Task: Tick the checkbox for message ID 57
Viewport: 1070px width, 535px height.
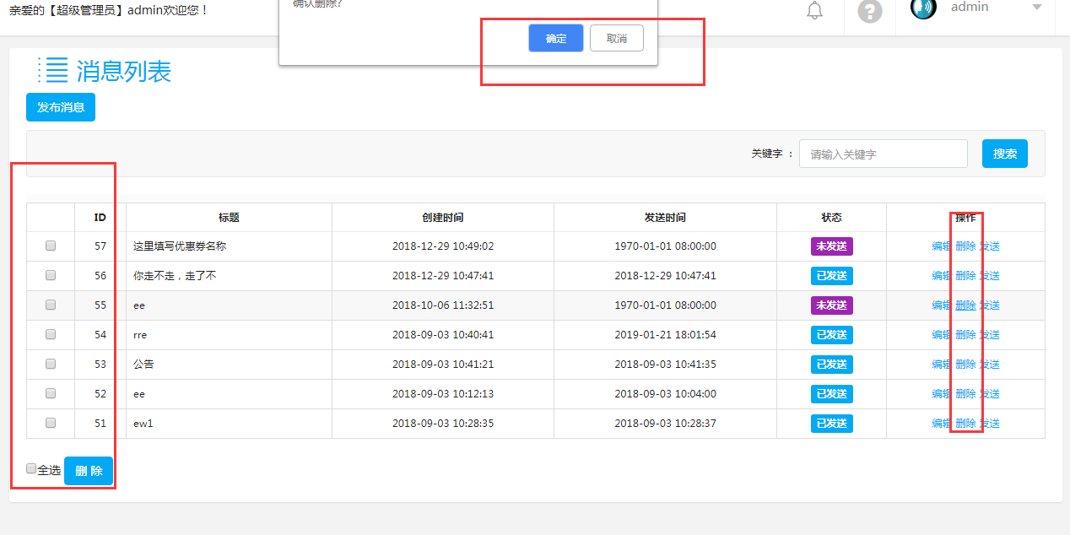Action: [x=51, y=246]
